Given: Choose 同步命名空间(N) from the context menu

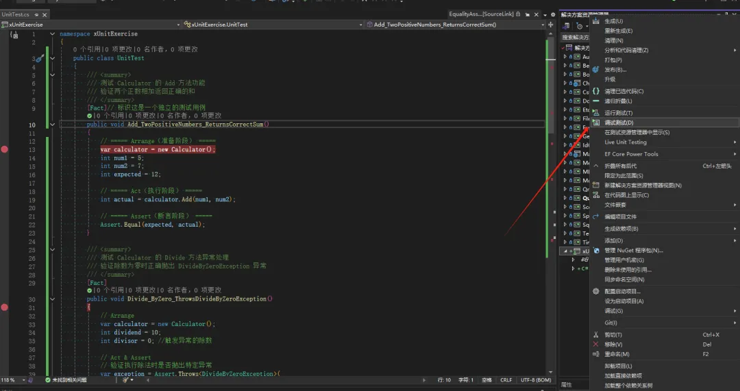Looking at the screenshot, I should [x=665, y=279].
